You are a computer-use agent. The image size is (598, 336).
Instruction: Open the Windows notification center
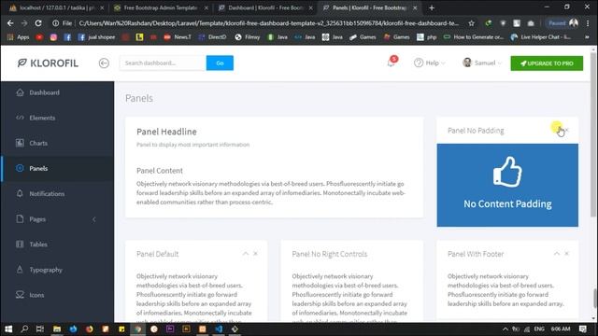(583, 329)
